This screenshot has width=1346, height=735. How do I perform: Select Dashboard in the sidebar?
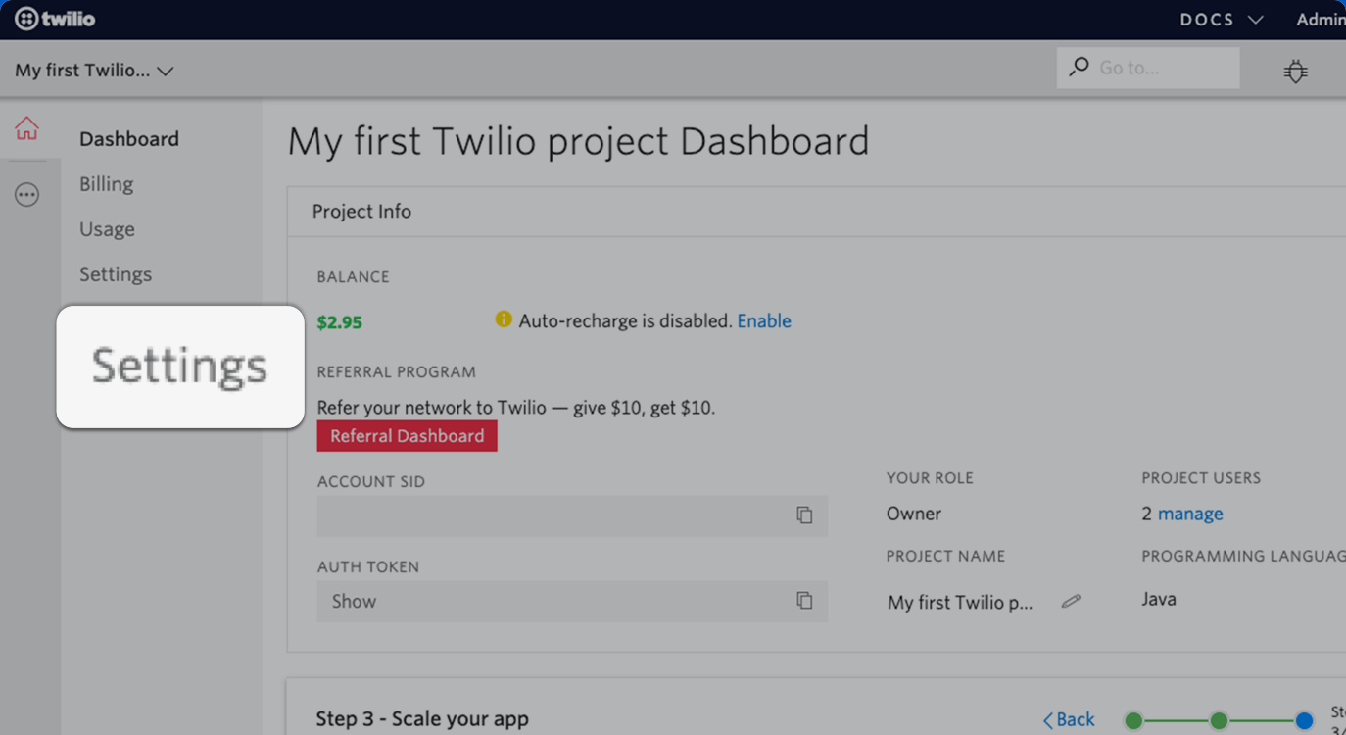pos(129,139)
